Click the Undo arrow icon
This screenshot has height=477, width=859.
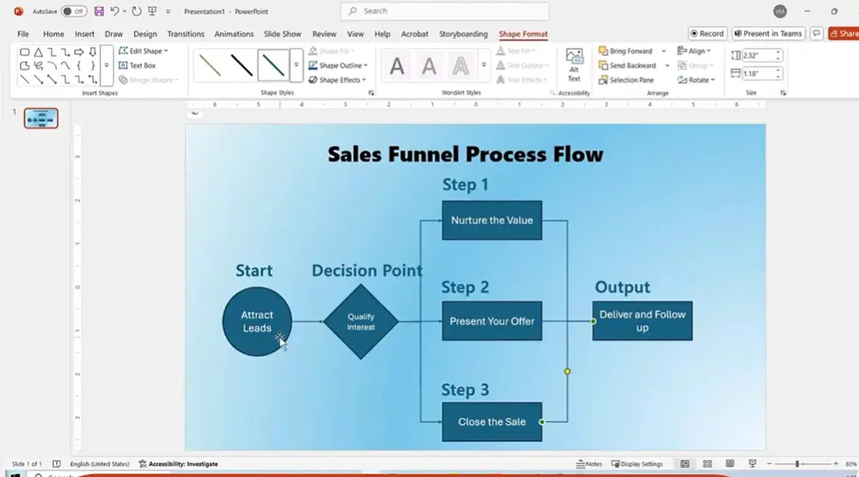tap(114, 11)
